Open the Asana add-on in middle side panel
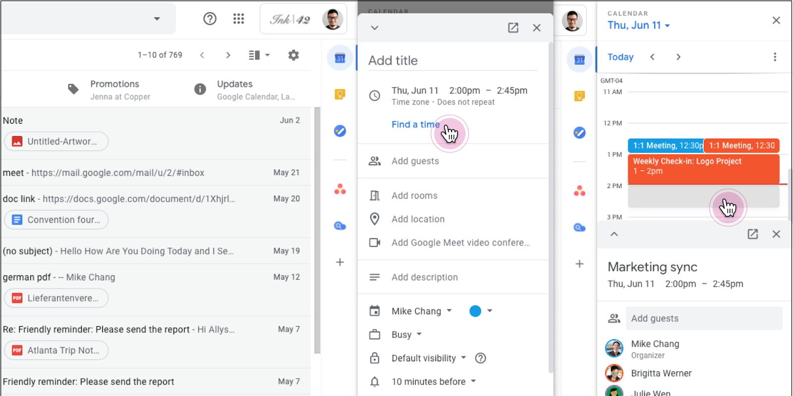The width and height of the screenshot is (793, 396). click(x=340, y=189)
